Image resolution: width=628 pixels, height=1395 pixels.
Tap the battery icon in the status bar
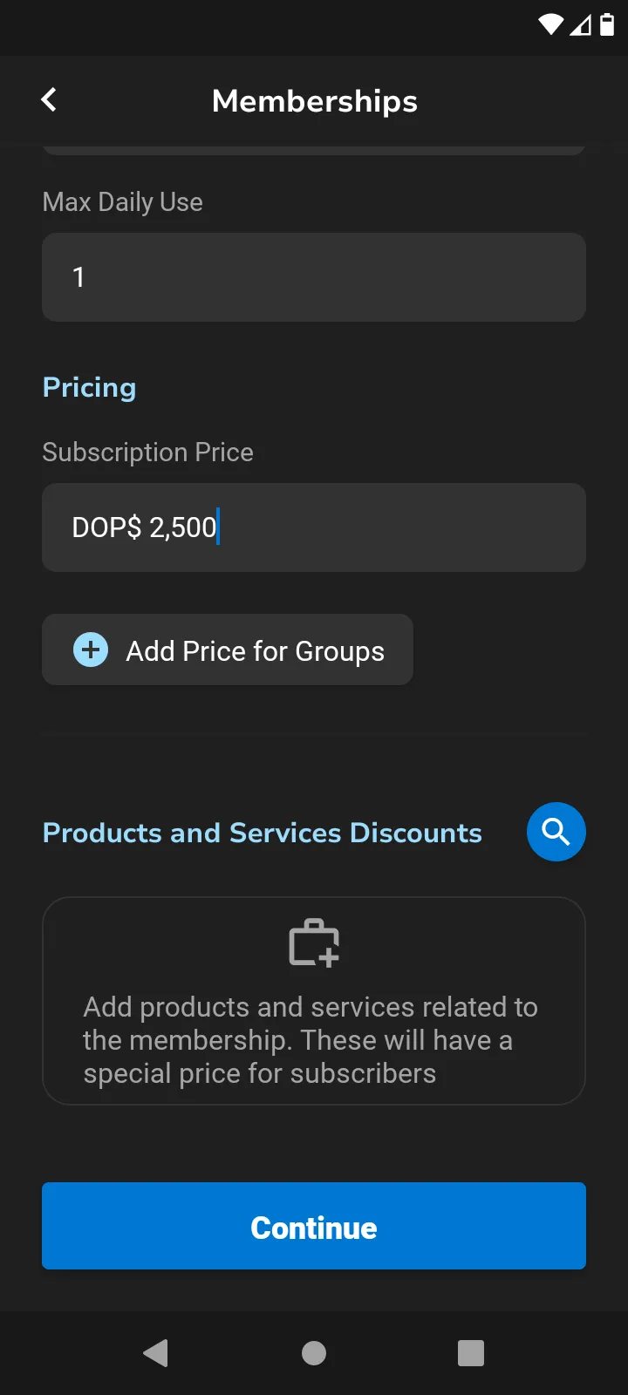pos(607,25)
